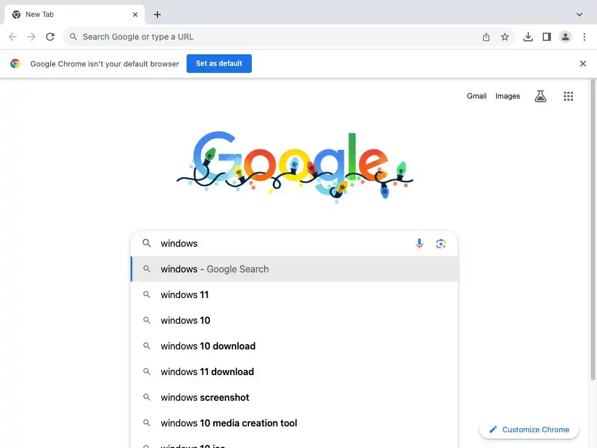This screenshot has height=448, width=597.
Task: Open Google Lens image search
Action: click(441, 244)
